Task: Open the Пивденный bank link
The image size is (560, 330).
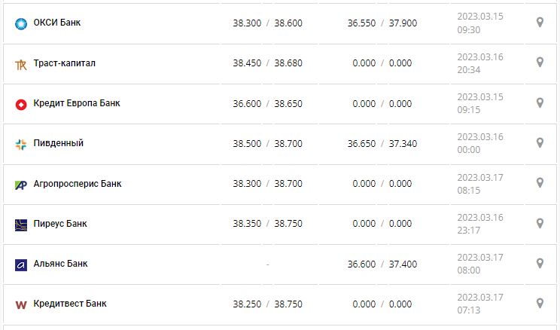Action: tap(59, 143)
